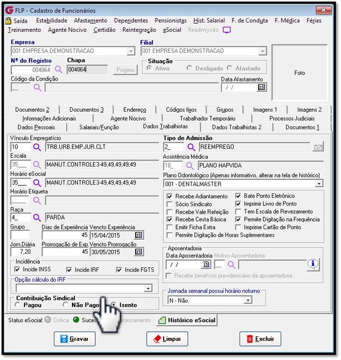Click the Foto placeholder box
Image resolution: width=341 pixels, height=360 pixels.
tap(299, 73)
